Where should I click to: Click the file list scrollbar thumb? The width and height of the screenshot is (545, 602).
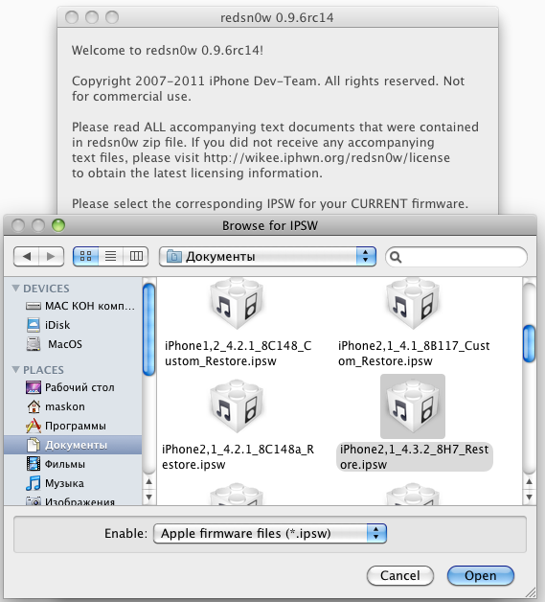click(530, 343)
